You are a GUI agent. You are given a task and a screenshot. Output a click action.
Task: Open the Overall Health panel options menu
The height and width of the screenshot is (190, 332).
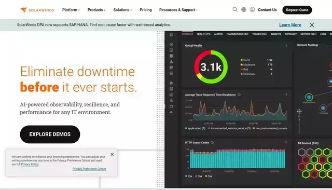click(286, 46)
